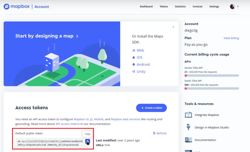Viewport: 250px width, 152px height.
Task: Copy the default public token
Action: pos(87,142)
